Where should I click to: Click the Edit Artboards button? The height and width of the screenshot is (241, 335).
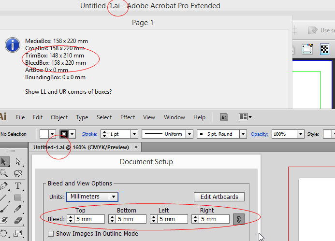[x=219, y=197]
